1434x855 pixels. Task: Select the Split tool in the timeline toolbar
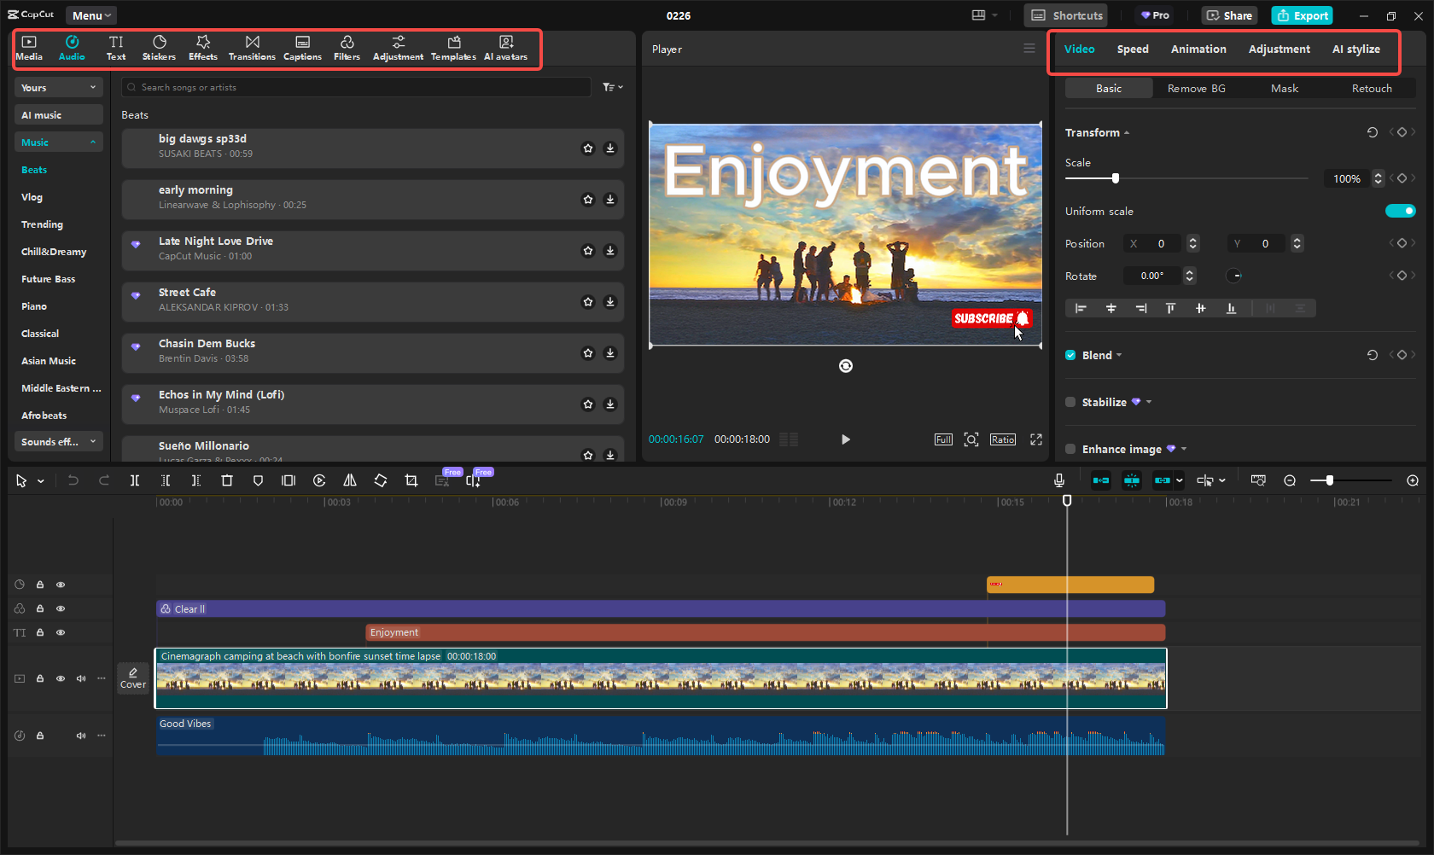134,480
